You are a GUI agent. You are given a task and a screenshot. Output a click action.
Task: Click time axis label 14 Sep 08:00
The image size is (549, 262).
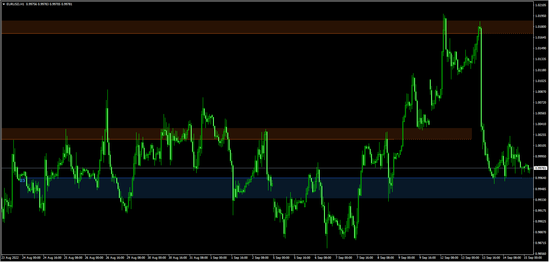(x=512, y=258)
